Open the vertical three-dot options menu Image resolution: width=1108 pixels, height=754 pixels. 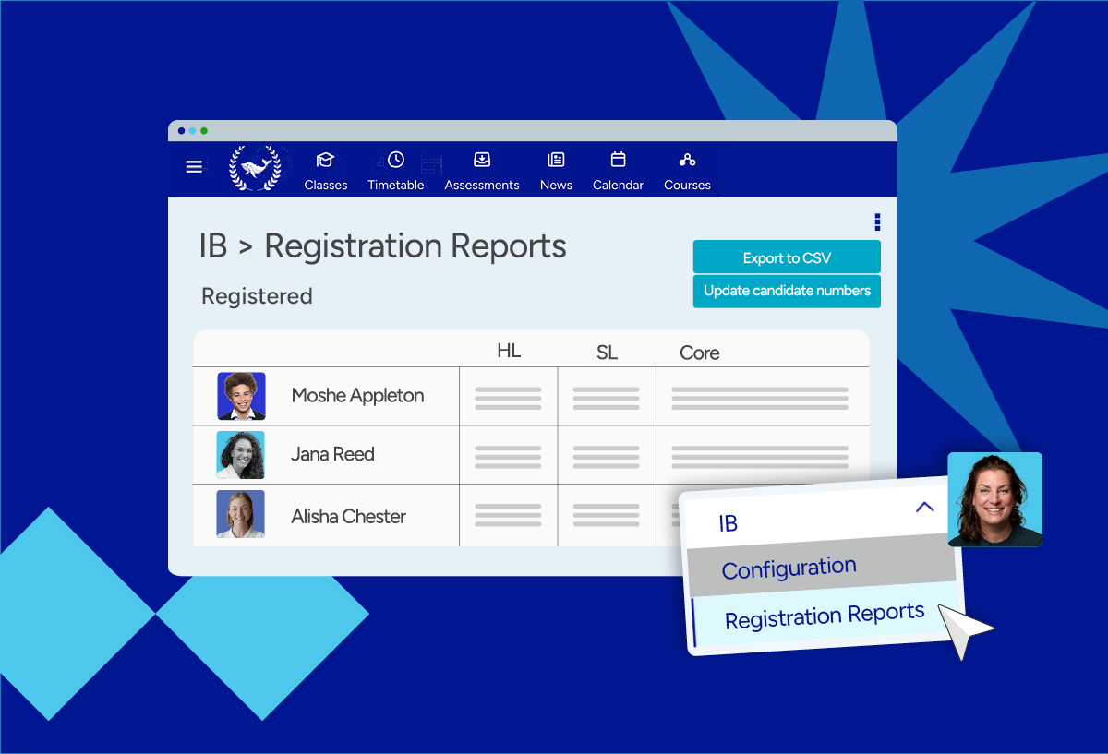pos(877,221)
